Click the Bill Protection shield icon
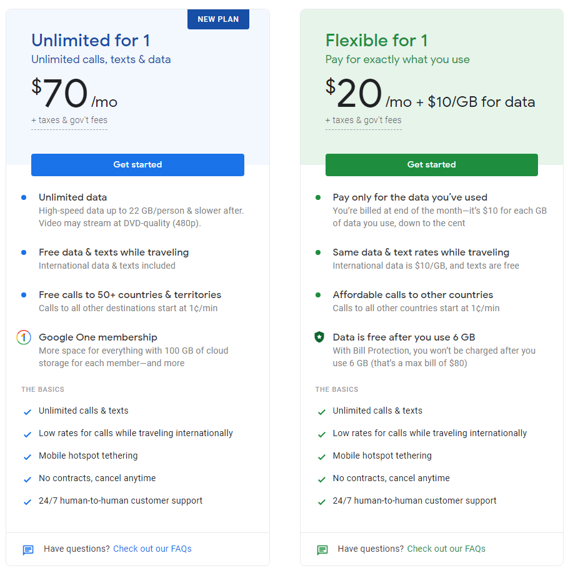 coord(319,337)
